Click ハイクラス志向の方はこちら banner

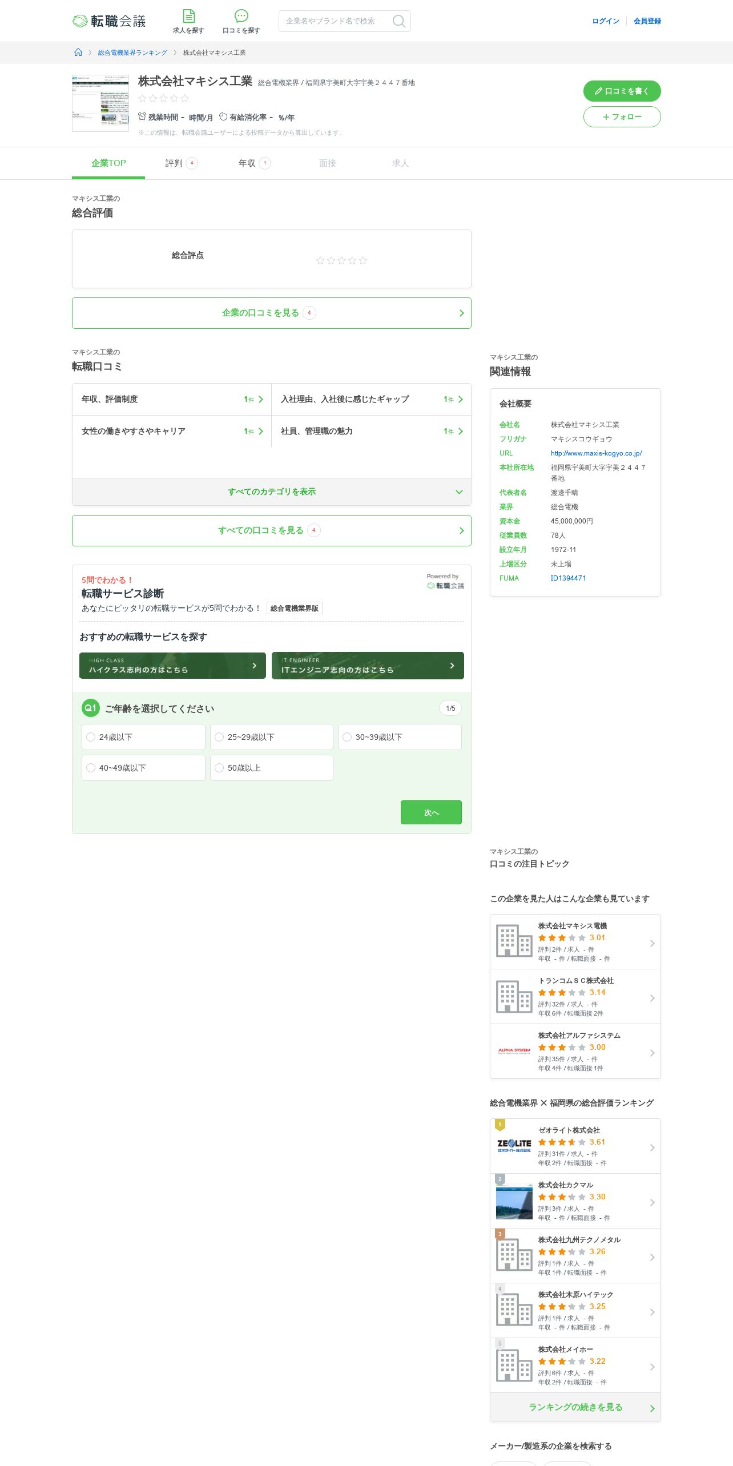(172, 666)
